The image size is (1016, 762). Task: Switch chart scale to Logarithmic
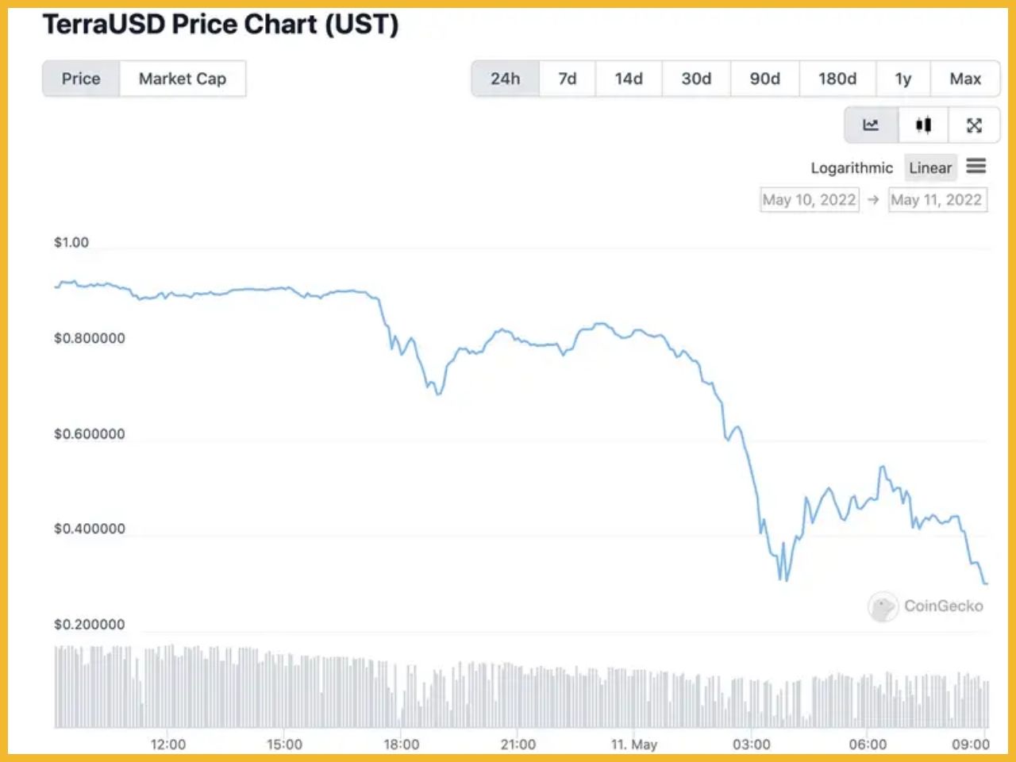[x=851, y=167]
